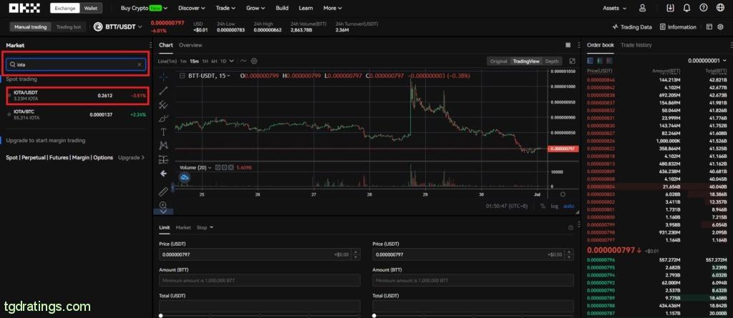This screenshot has height=318, width=733.
Task: Click the back arrow in chart toolbar
Action: (163, 174)
